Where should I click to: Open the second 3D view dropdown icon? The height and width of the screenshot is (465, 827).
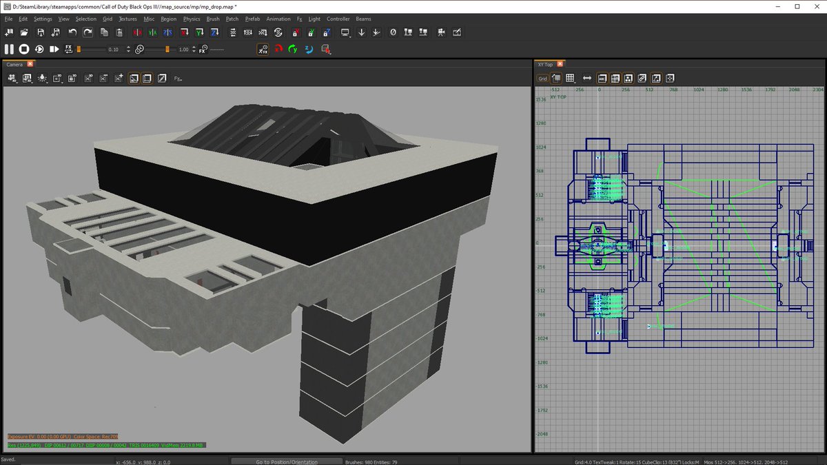click(x=28, y=79)
